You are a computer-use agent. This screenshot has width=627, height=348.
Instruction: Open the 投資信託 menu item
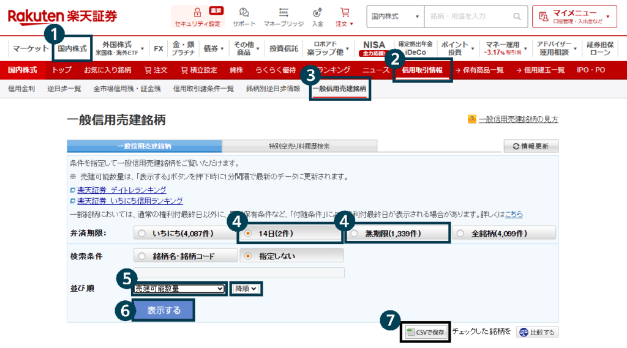[283, 48]
